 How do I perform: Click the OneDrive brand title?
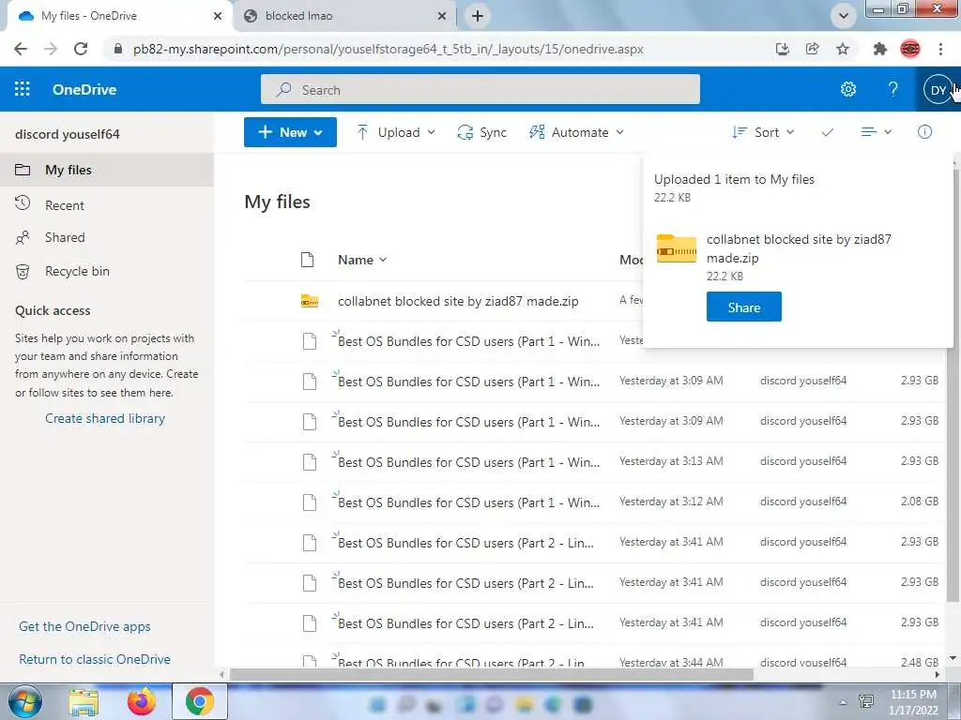(x=84, y=89)
